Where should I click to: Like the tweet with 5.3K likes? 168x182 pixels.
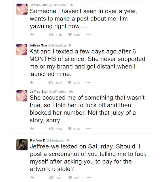tap(70, 82)
